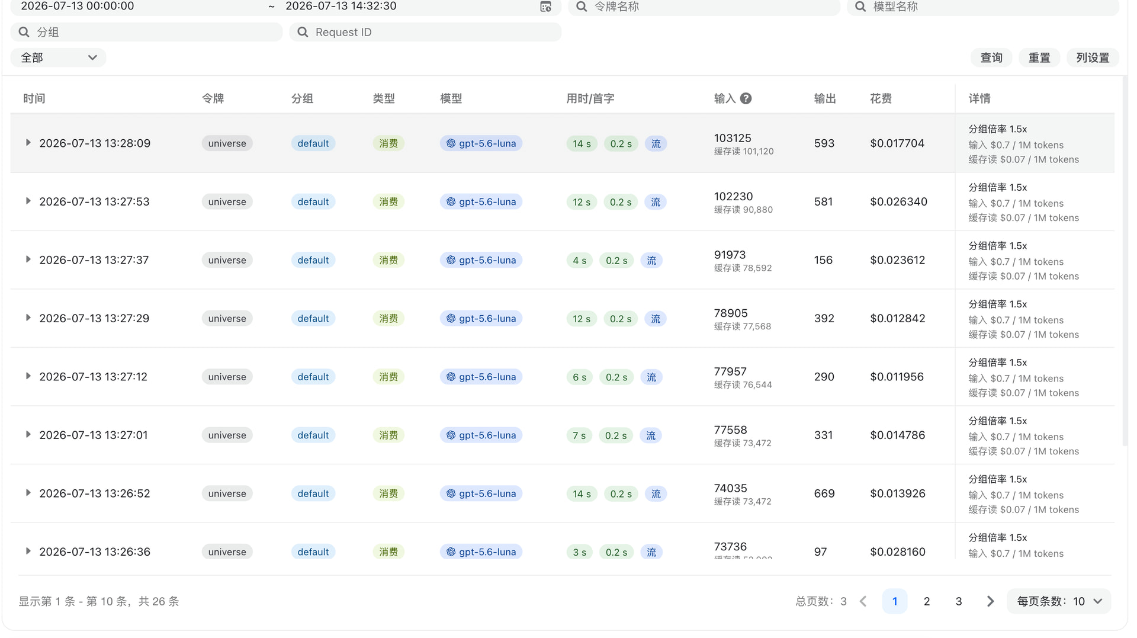Switch to page 3 in pagination
1137x638 pixels.
click(959, 601)
